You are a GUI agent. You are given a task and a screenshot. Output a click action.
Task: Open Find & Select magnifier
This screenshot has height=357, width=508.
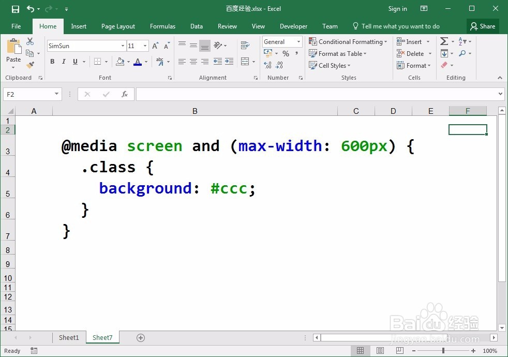coord(462,53)
